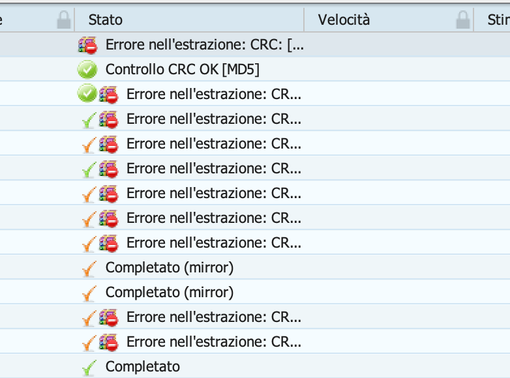Click the green circle checkmark in the third row
Screen dimensions: 510x378
87,93
